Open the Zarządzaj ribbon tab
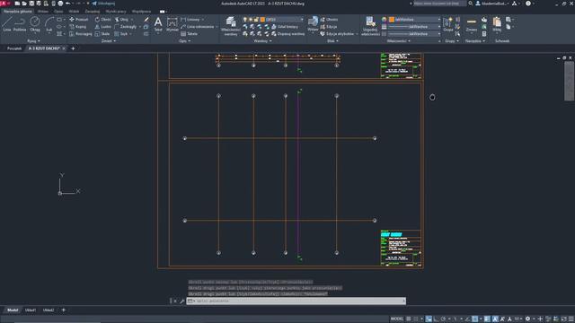575x323 pixels. pyautogui.click(x=93, y=12)
